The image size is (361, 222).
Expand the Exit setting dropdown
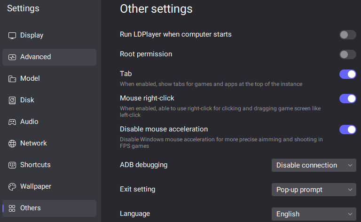[314, 190]
